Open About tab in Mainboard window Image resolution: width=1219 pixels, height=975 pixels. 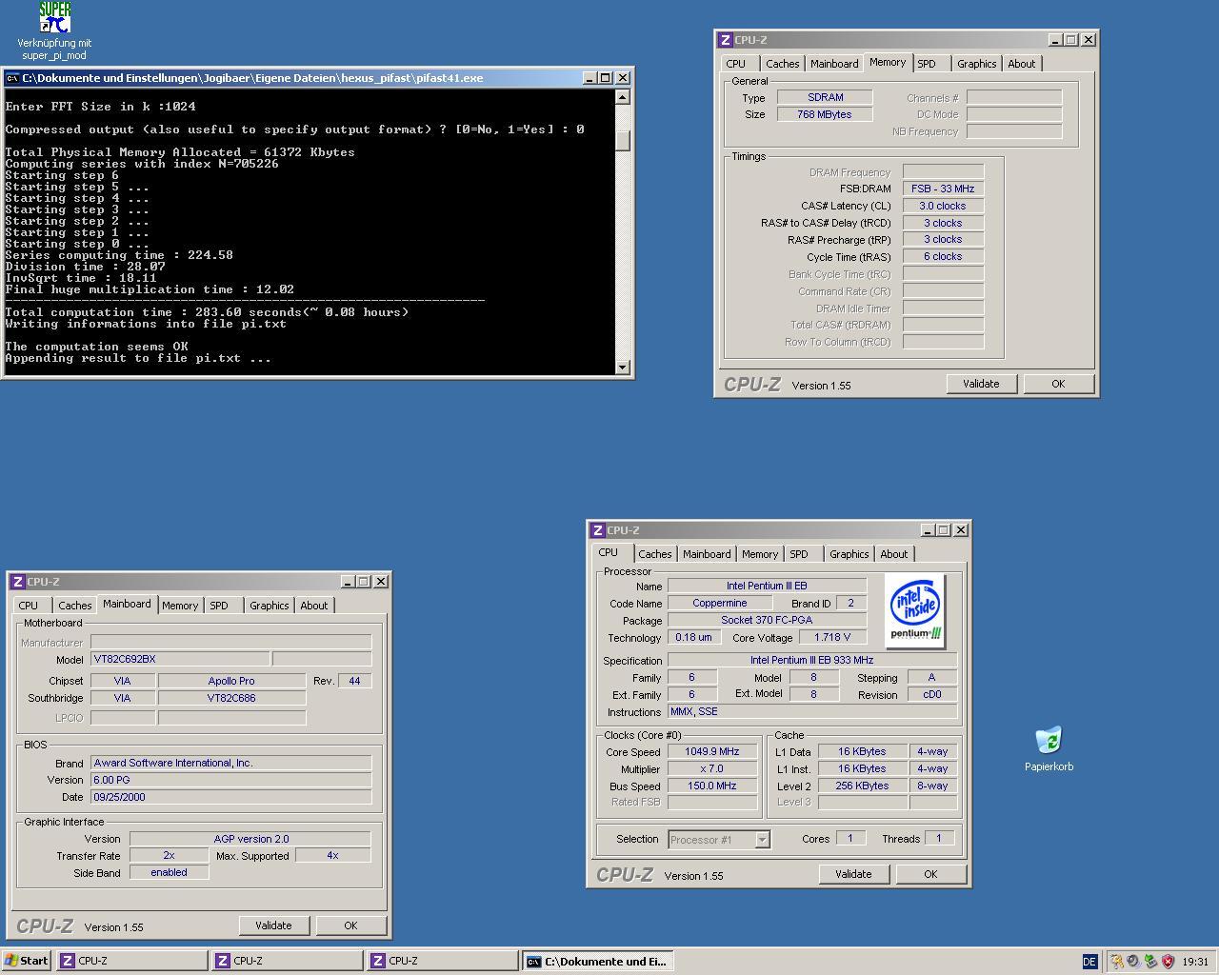click(313, 606)
